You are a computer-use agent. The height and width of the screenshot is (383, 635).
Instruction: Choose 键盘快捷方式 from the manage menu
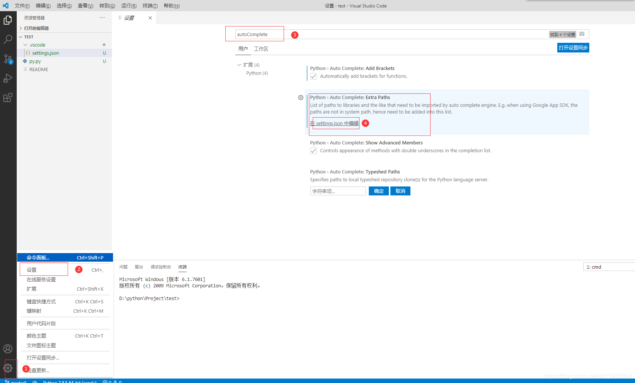click(65, 301)
